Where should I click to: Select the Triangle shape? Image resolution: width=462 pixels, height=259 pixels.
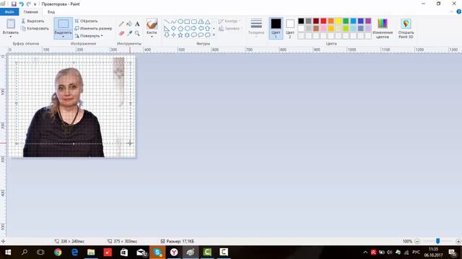pyautogui.click(x=208, y=22)
